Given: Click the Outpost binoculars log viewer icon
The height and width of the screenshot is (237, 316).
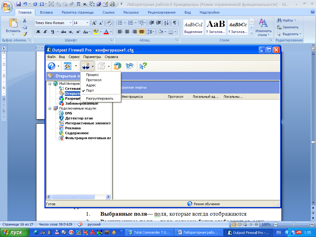Looking at the screenshot, I should 129,66.
